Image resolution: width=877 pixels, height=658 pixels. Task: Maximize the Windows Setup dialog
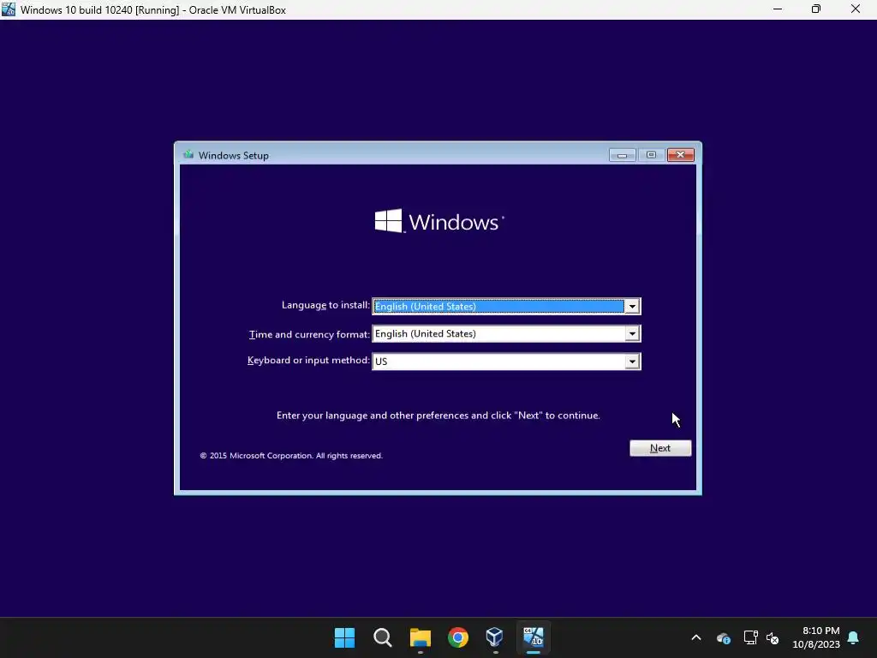coord(651,155)
